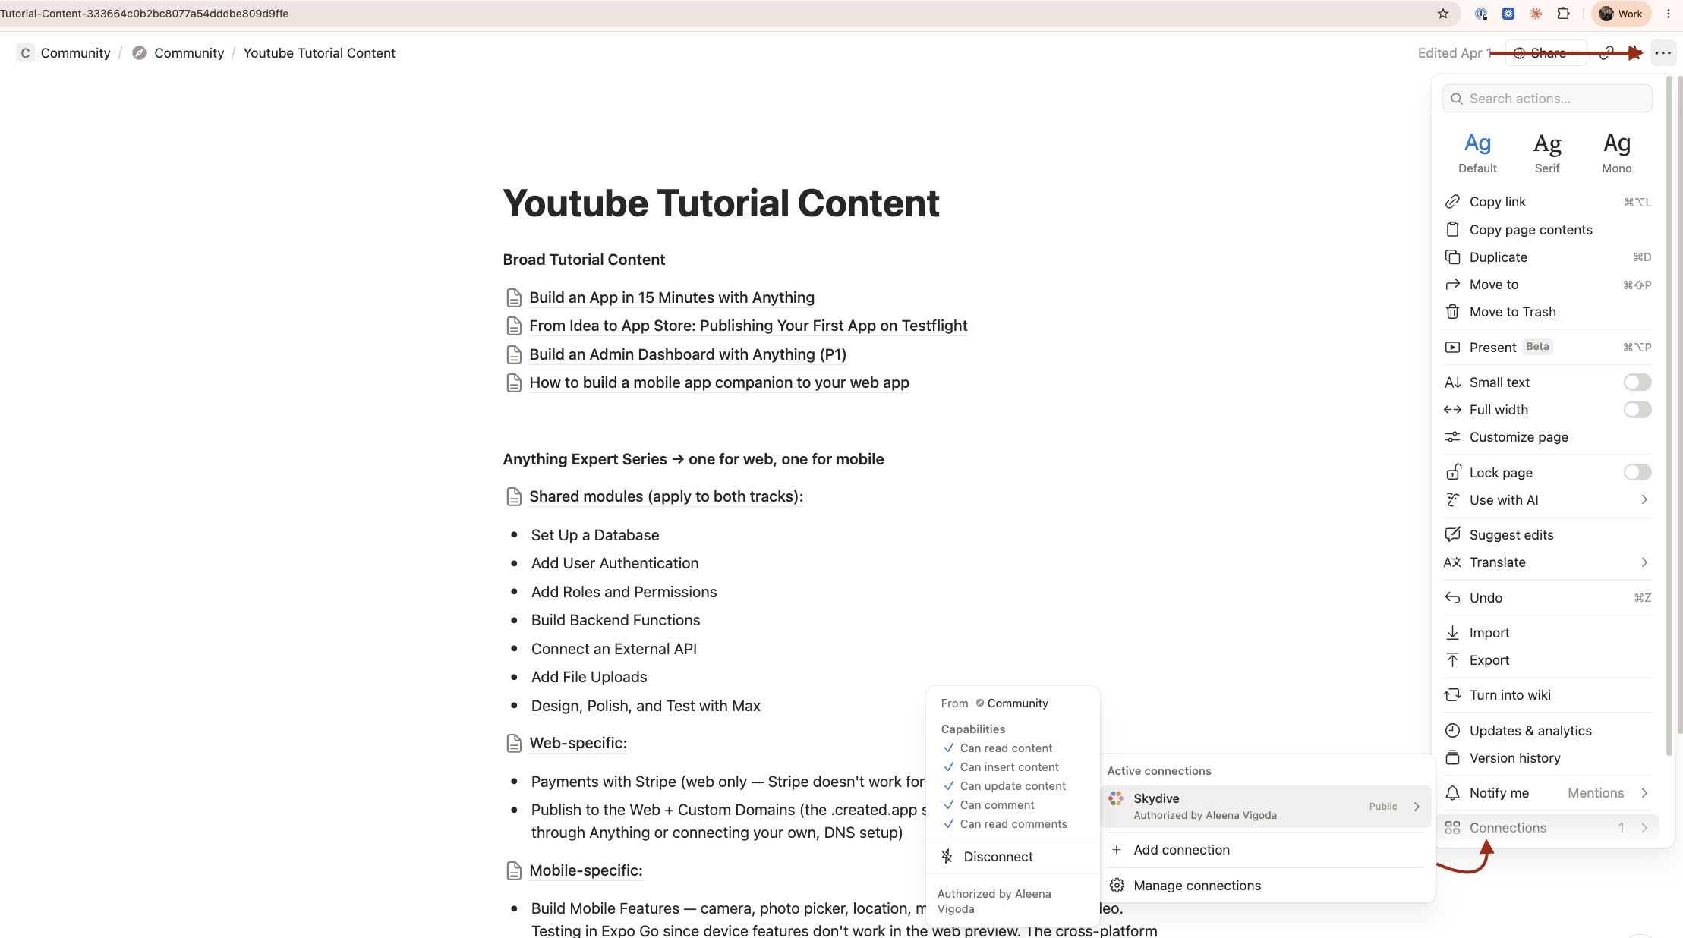Click the browser bookmark star icon
Screen dimensions: 1683x938
pos(1443,14)
